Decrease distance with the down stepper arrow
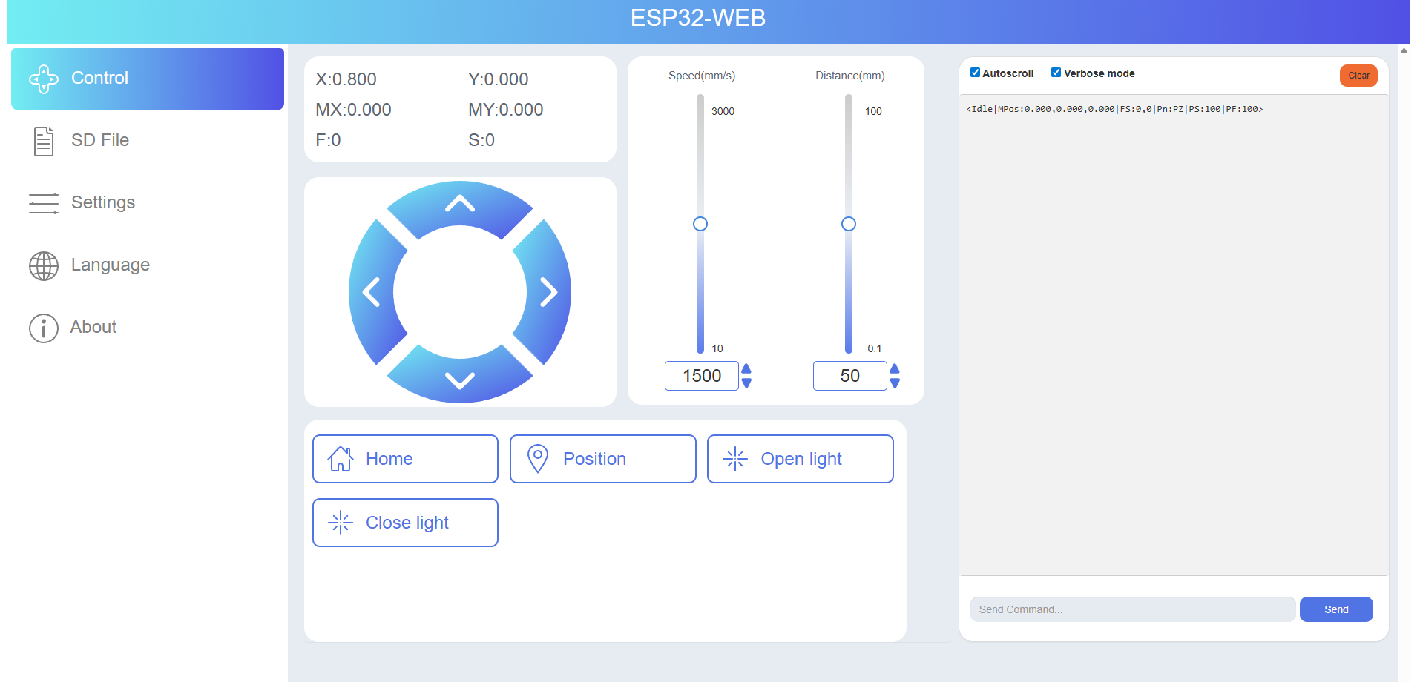This screenshot has width=1420, height=682. pyautogui.click(x=895, y=383)
